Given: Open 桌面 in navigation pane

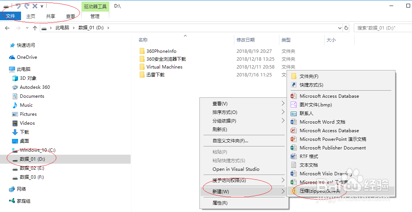Looking at the screenshot, I should pos(24,141).
